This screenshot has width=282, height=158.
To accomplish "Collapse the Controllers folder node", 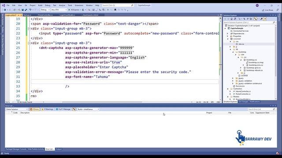I will coord(228,89).
